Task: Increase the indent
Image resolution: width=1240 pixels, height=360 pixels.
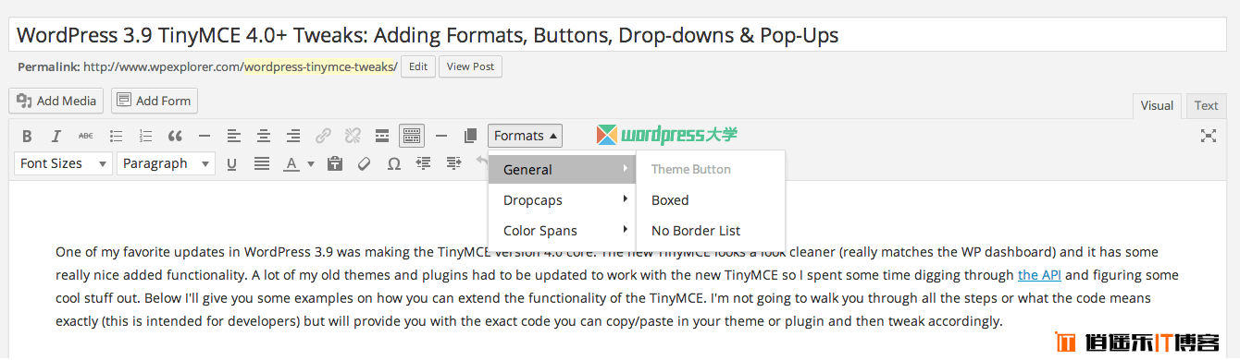Action: coord(453,163)
